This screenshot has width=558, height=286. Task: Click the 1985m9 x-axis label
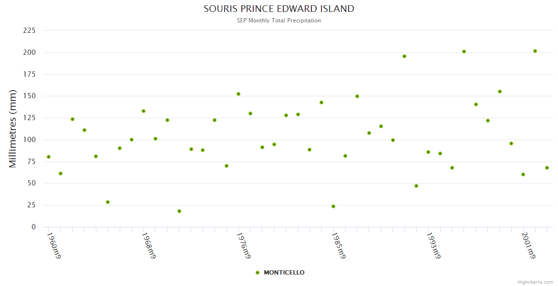pyautogui.click(x=339, y=245)
